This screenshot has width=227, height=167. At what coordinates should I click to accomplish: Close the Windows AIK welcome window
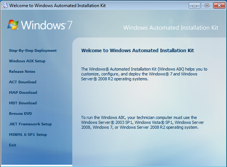tap(219, 6)
